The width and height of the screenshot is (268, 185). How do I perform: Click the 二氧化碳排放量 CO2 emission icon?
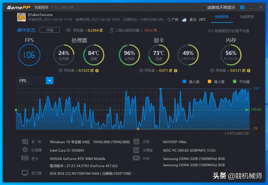pyautogui.click(x=111, y=30)
